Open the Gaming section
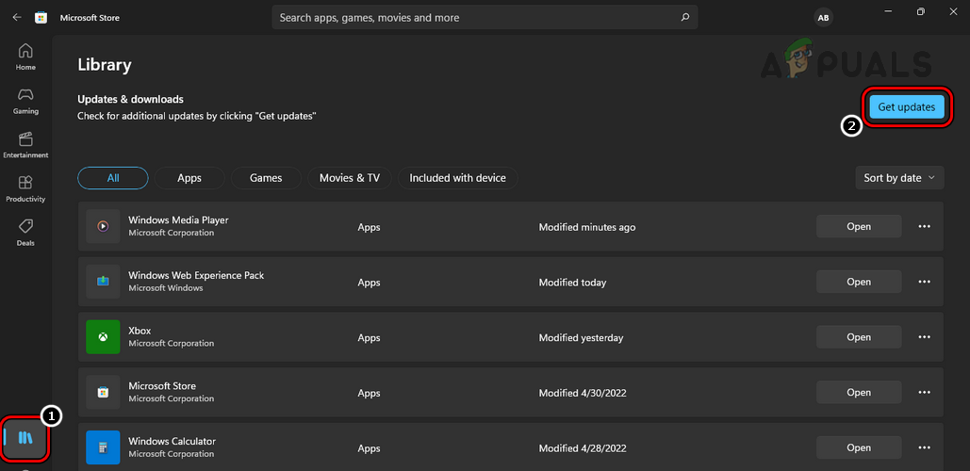Image resolution: width=970 pixels, height=471 pixels. (25, 101)
